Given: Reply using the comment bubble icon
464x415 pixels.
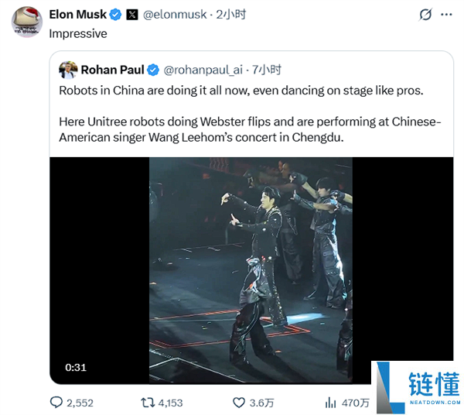Looking at the screenshot, I should point(56,402).
